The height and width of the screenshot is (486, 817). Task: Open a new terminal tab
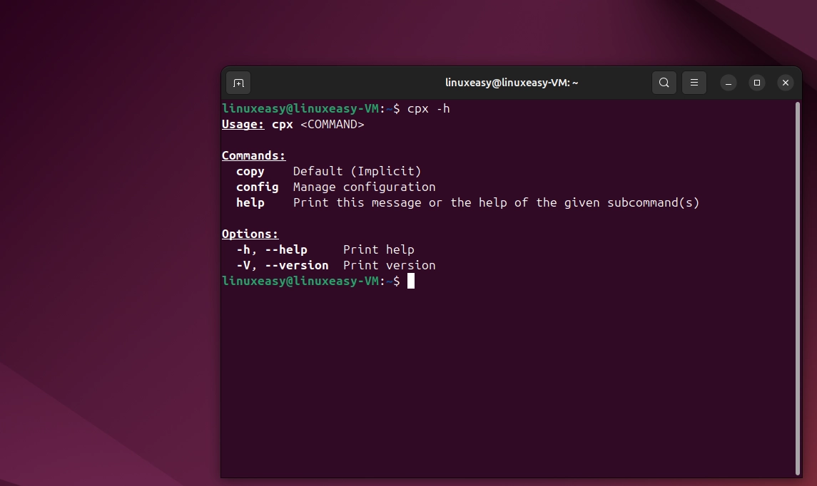point(238,82)
